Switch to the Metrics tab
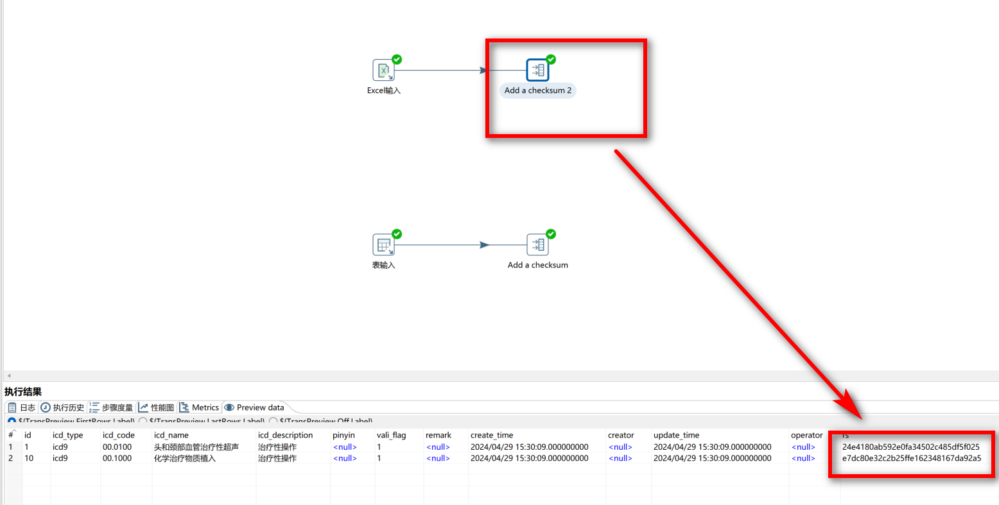Screen dimensions: 999x505 pos(200,407)
